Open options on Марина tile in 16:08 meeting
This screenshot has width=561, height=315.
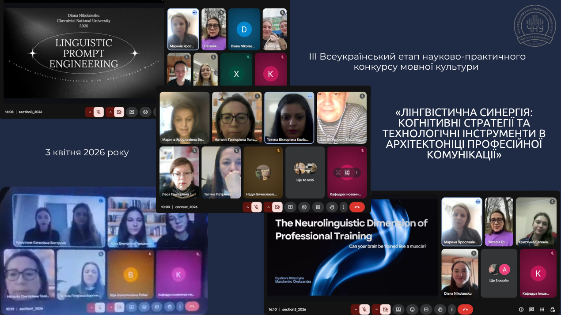(194, 13)
